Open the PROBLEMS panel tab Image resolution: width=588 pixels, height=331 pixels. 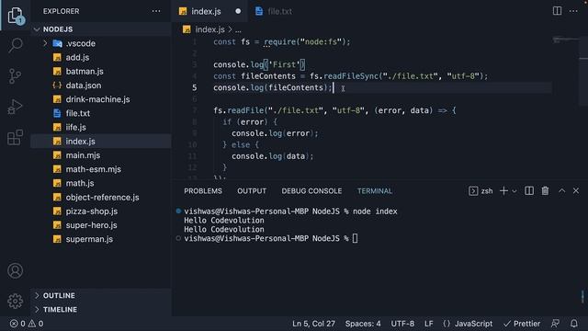pos(203,191)
